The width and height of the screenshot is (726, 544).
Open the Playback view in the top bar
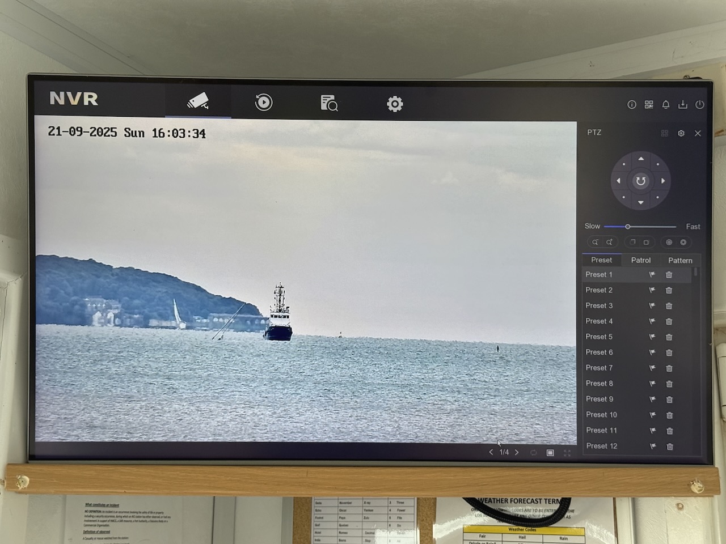click(264, 103)
